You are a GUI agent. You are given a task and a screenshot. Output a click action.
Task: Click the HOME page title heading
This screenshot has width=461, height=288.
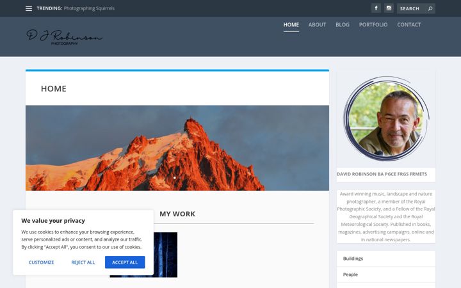tap(54, 88)
